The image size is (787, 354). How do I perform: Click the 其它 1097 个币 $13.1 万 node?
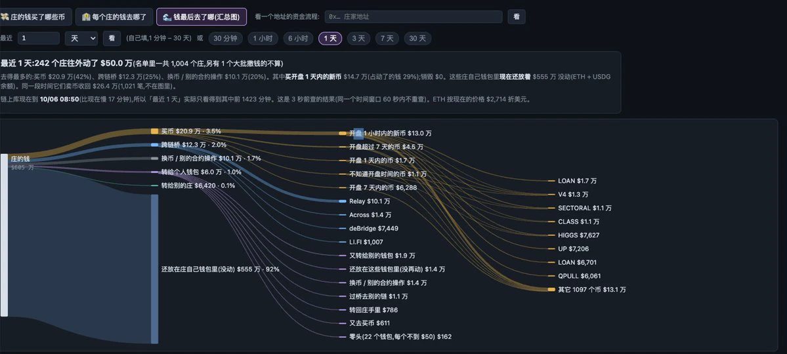tap(592, 289)
